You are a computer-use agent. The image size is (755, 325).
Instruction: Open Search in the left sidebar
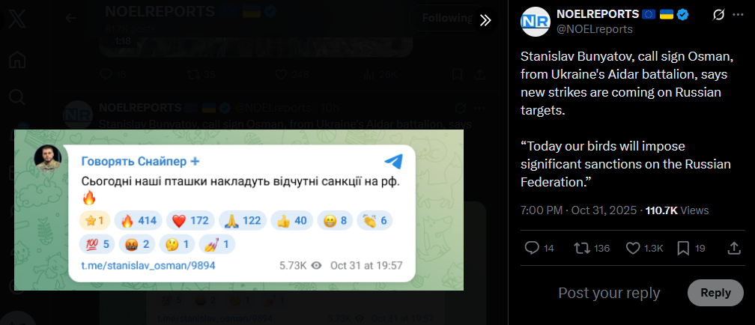click(16, 97)
